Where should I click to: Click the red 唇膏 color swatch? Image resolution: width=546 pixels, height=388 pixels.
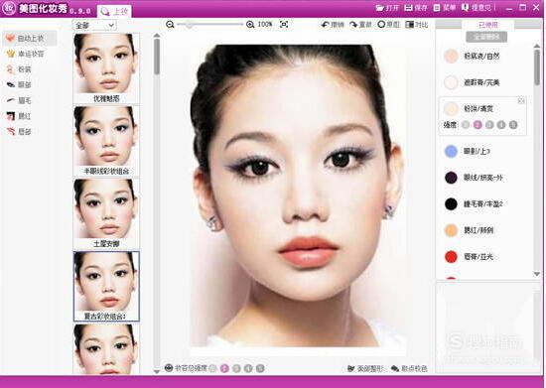click(x=451, y=257)
